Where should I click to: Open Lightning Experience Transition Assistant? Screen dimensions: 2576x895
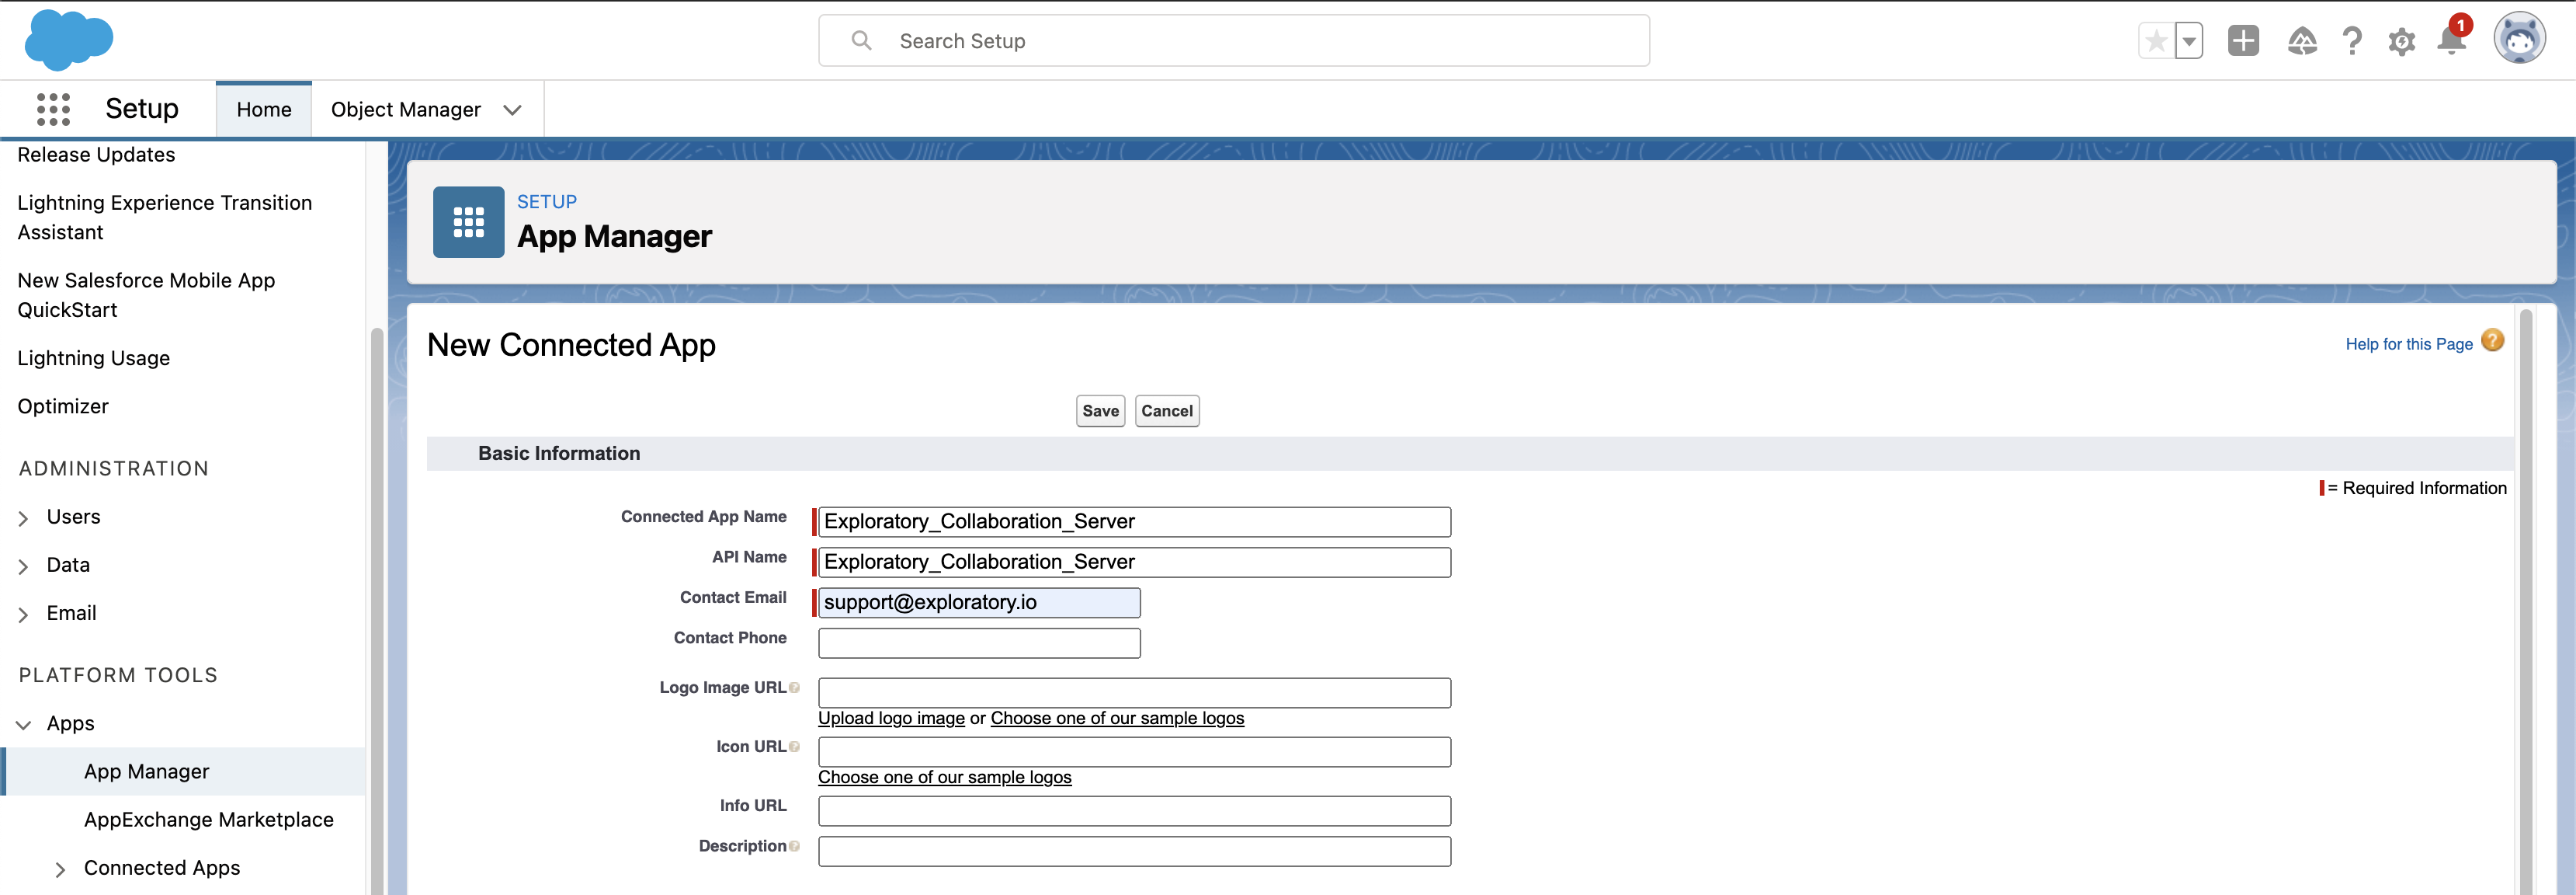(165, 218)
